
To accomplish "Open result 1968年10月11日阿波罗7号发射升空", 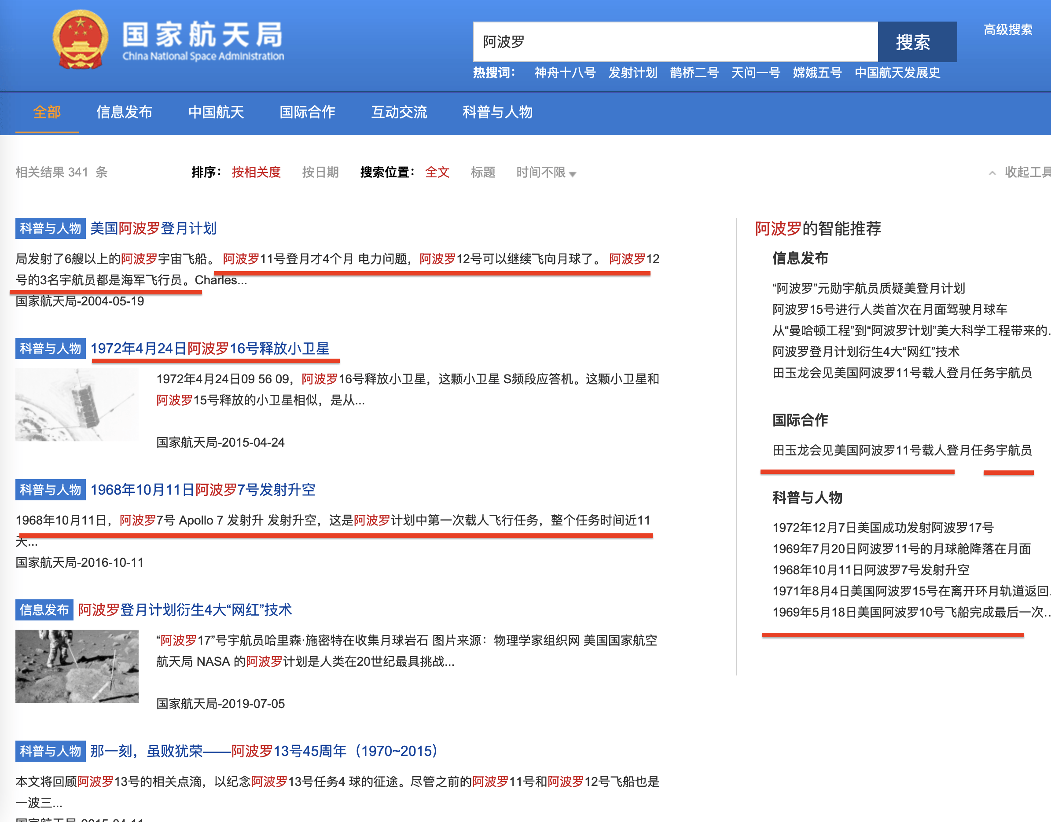I will [x=202, y=490].
